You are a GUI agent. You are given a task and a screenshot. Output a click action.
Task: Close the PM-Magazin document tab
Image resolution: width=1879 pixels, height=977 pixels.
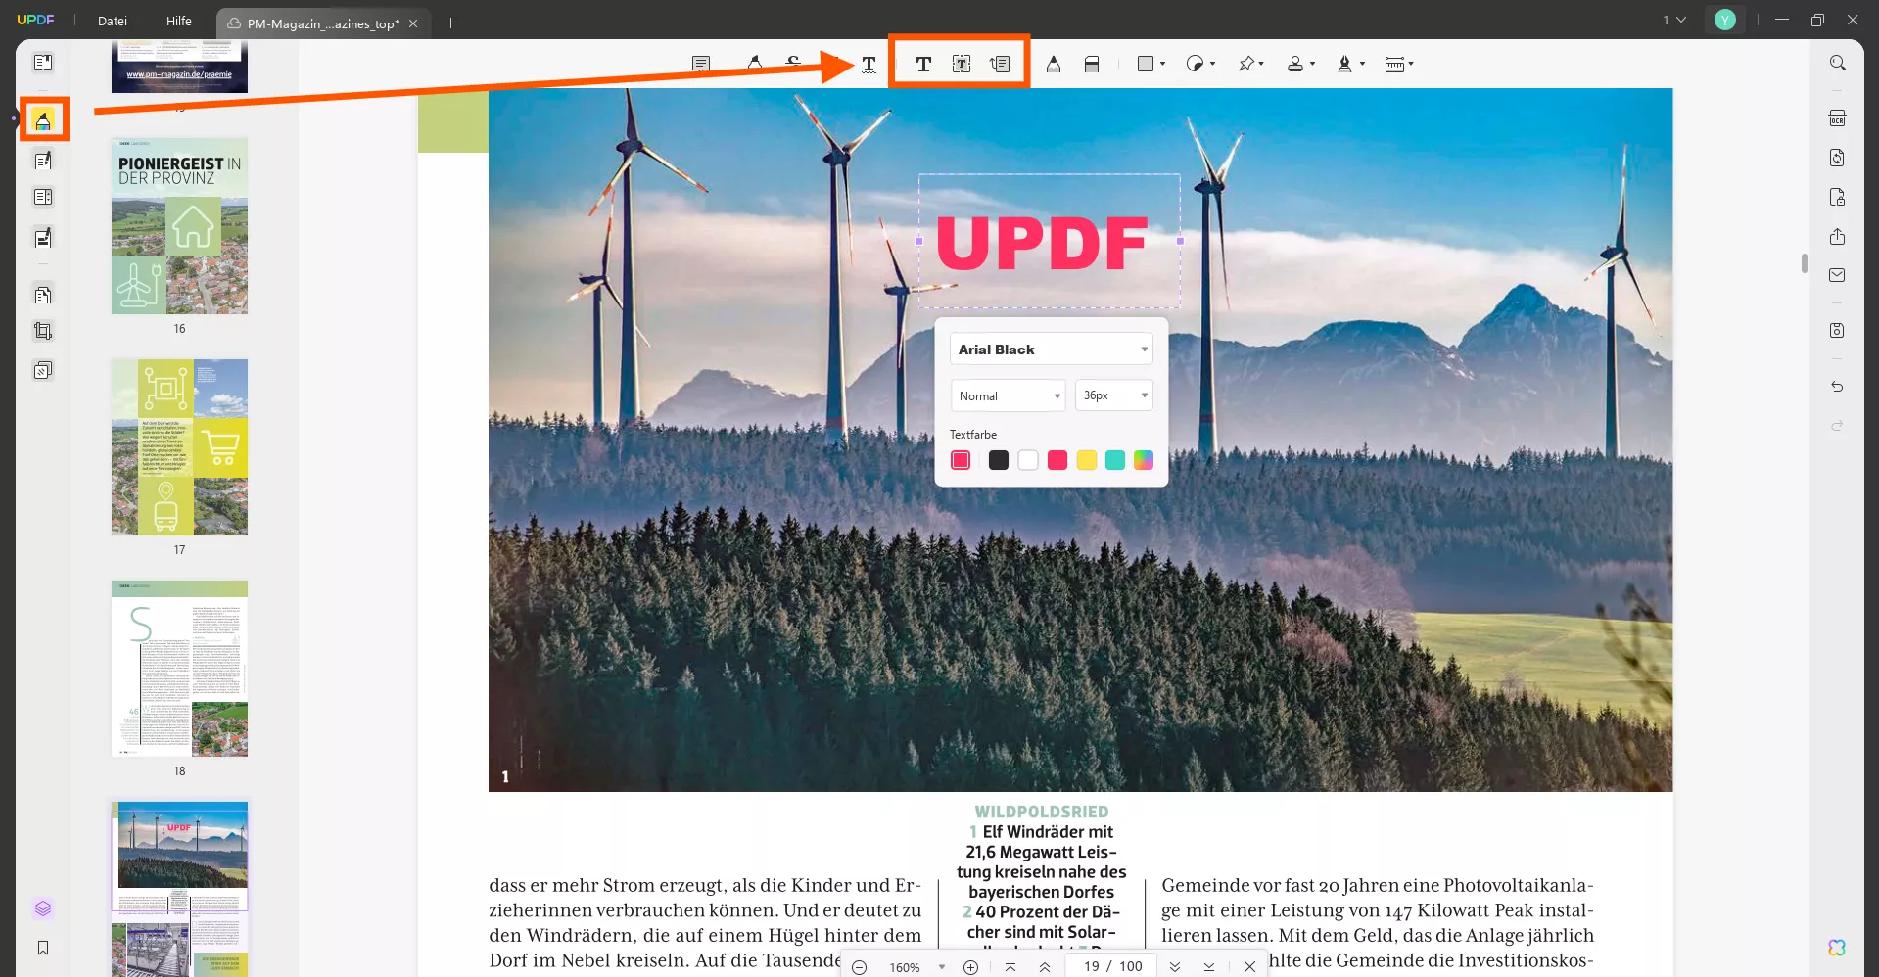coord(413,23)
